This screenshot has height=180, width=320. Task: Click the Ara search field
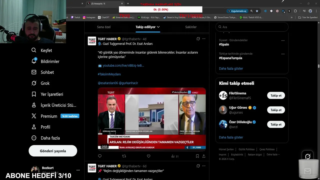pyautogui.click(x=252, y=27)
